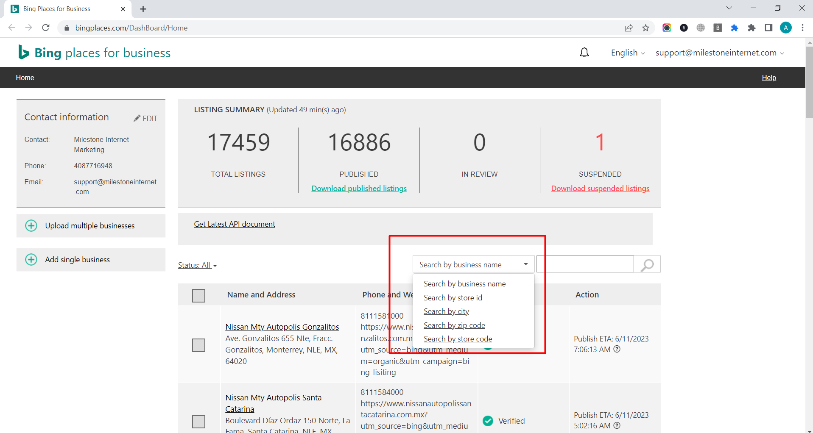Click the globe extension icon in toolbar

coord(701,28)
